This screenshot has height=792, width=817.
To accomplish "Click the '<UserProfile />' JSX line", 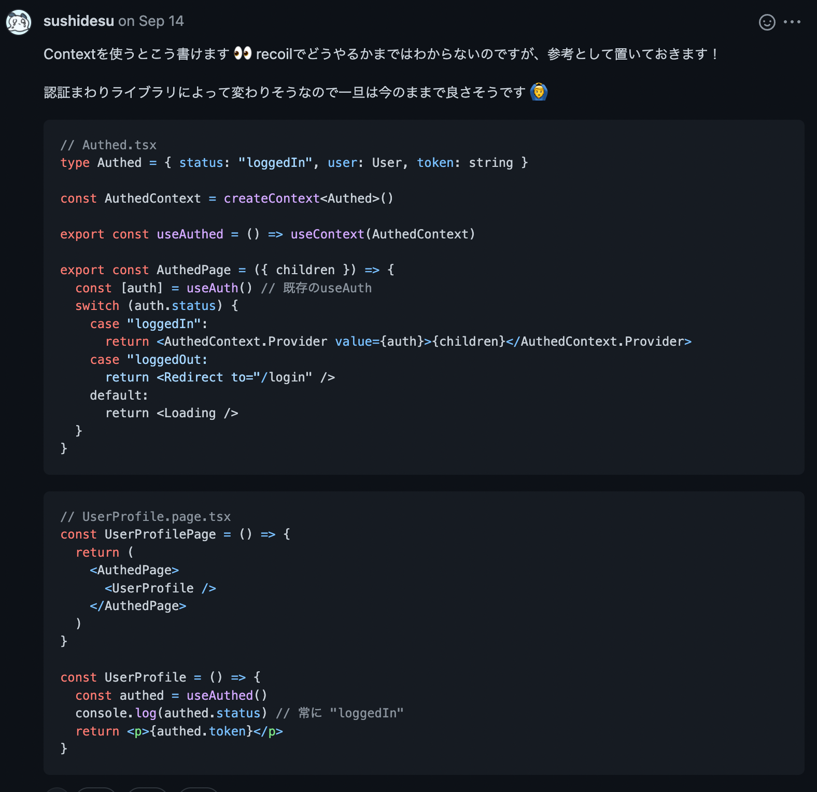I will click(160, 588).
